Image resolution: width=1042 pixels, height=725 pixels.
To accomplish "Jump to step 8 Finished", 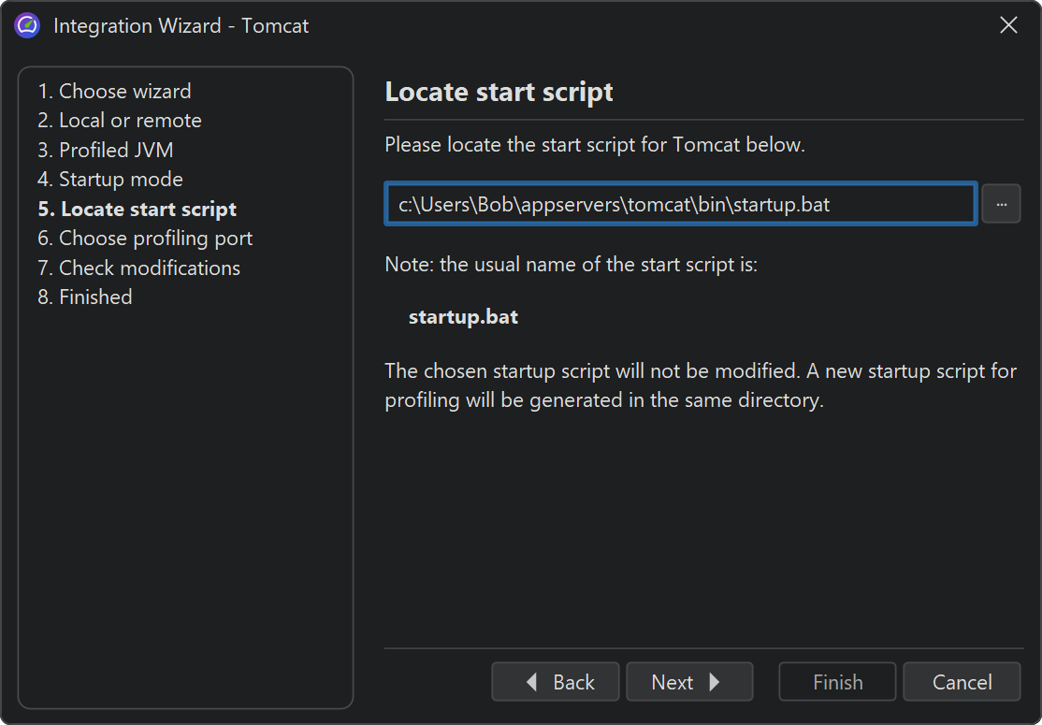I will pos(85,297).
